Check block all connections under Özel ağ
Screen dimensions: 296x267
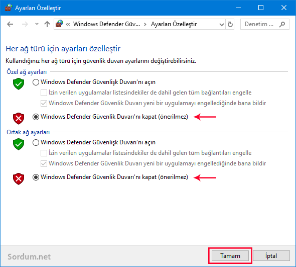(x=44, y=93)
